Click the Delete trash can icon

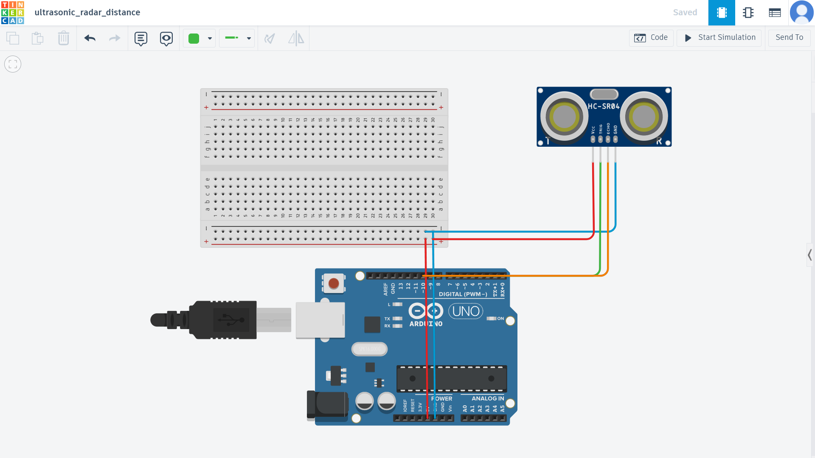(x=63, y=38)
